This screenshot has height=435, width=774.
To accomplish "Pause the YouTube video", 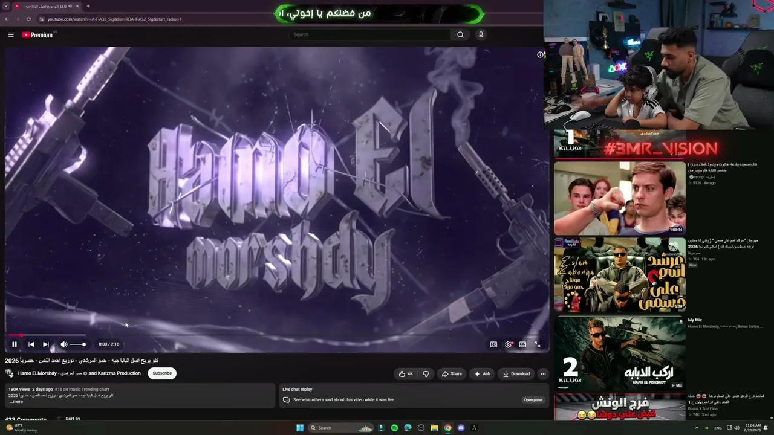I will click(15, 344).
